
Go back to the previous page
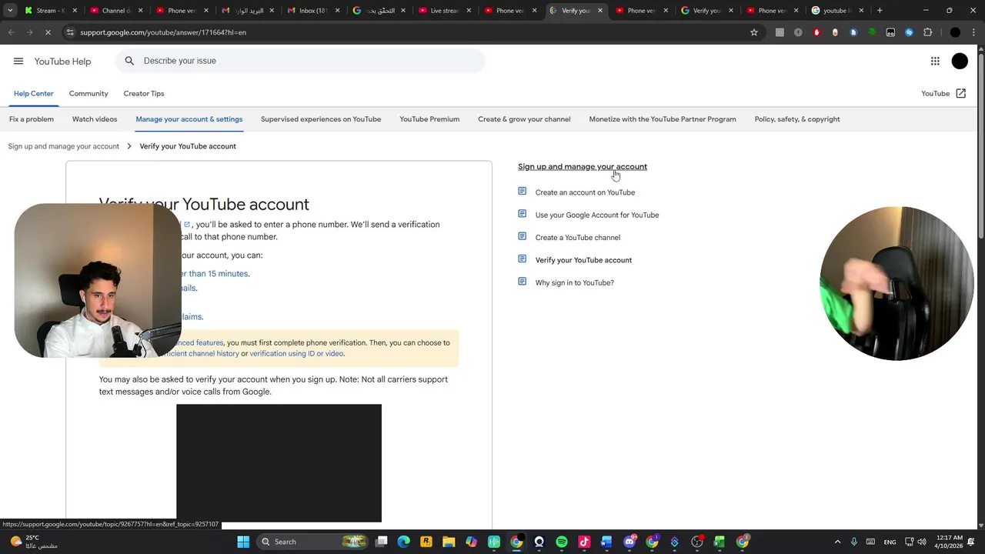coord(11,32)
